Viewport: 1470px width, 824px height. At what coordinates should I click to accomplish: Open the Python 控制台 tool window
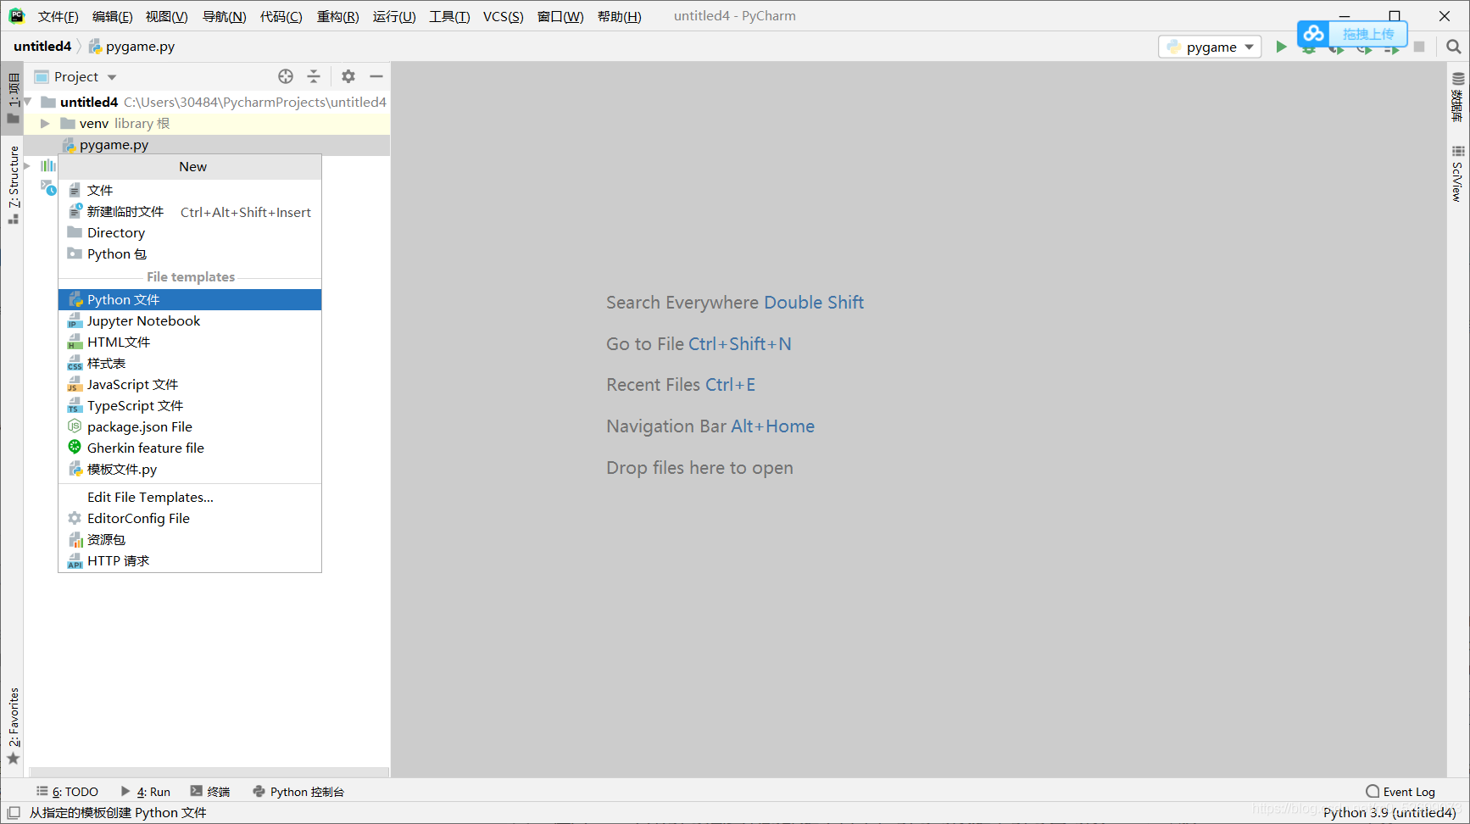click(x=298, y=791)
